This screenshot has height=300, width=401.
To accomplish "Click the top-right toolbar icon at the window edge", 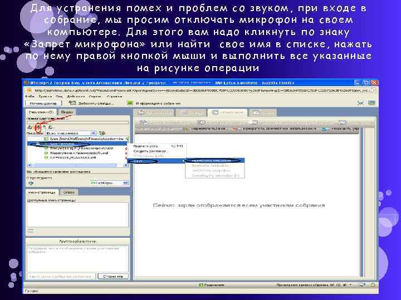I will tap(371, 103).
